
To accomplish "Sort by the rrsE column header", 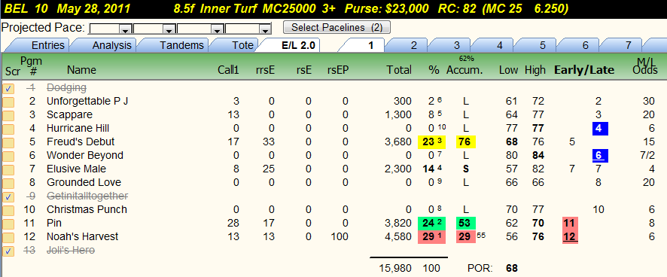I will [266, 70].
